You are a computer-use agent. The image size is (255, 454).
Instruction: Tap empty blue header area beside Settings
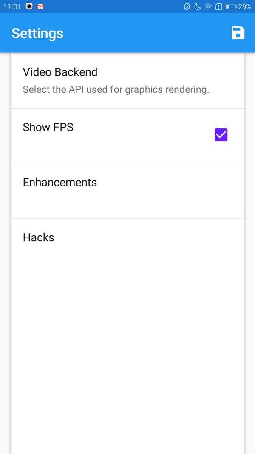(144, 33)
